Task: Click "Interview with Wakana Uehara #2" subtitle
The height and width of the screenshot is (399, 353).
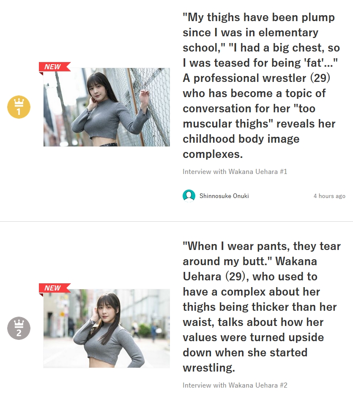Action: pos(235,385)
